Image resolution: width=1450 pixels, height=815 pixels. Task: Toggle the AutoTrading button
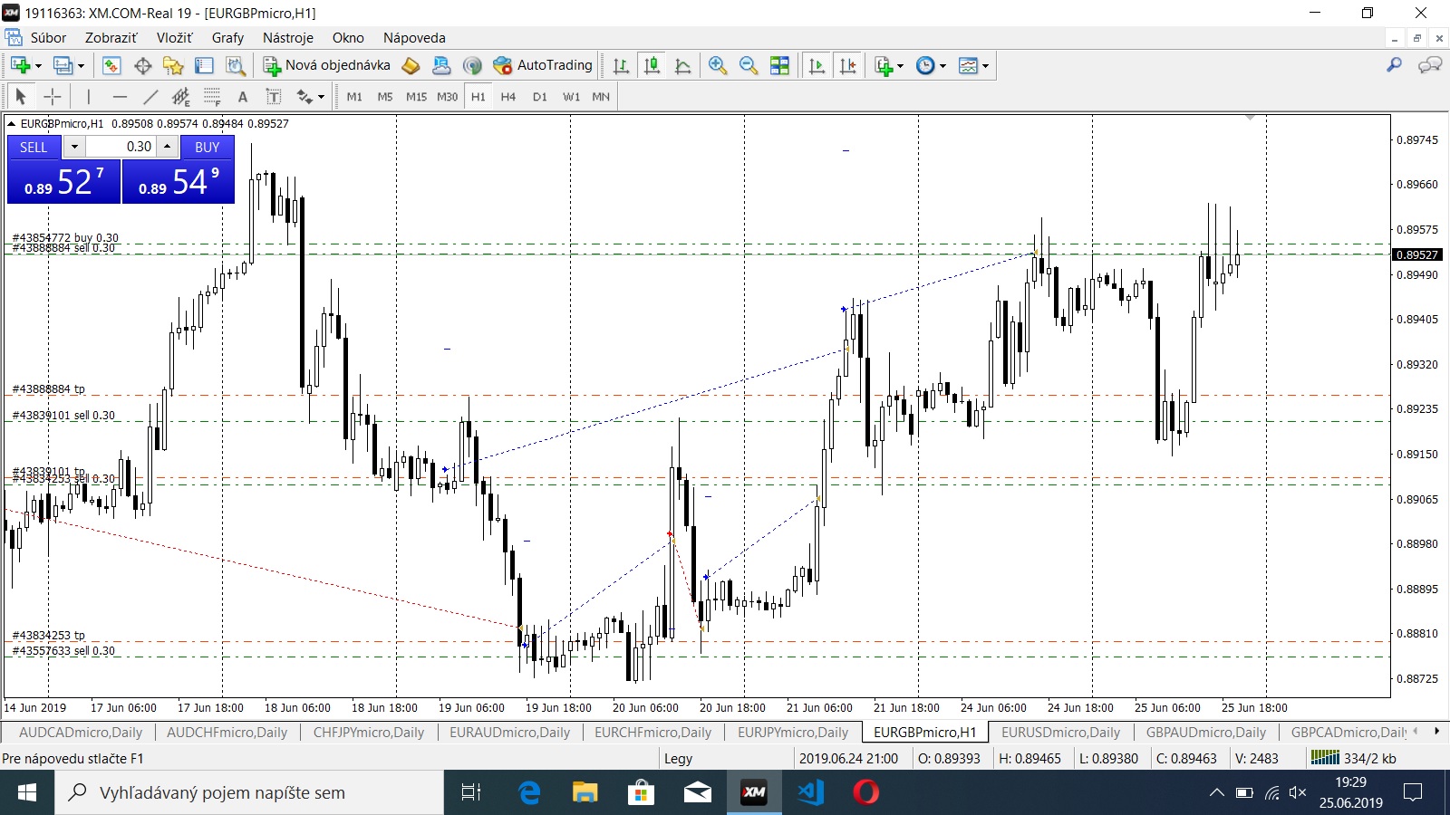[543, 65]
